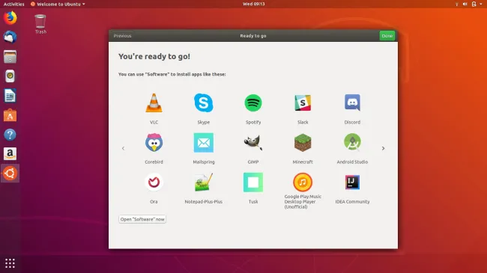Select the Skype app icon

tap(204, 102)
